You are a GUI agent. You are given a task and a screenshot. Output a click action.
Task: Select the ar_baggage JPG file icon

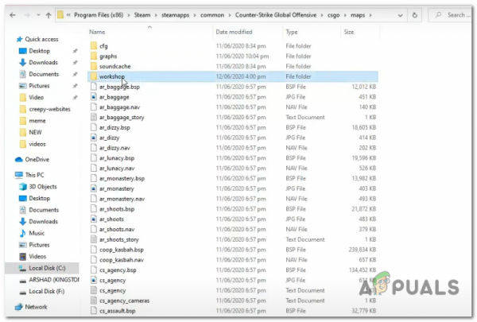(94, 97)
